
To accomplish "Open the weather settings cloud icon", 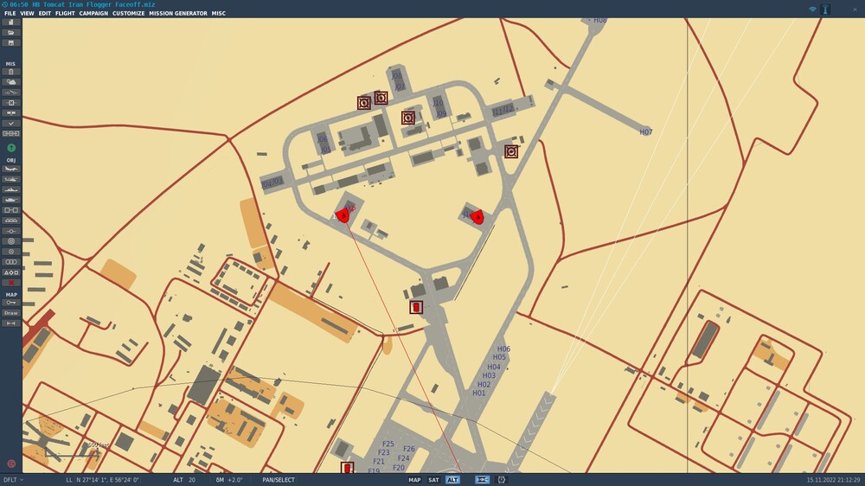I will (11, 82).
